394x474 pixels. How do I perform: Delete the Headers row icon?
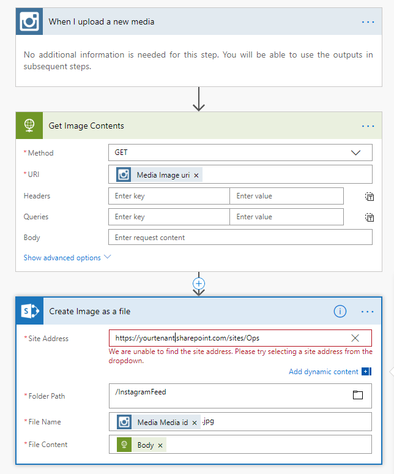370,197
